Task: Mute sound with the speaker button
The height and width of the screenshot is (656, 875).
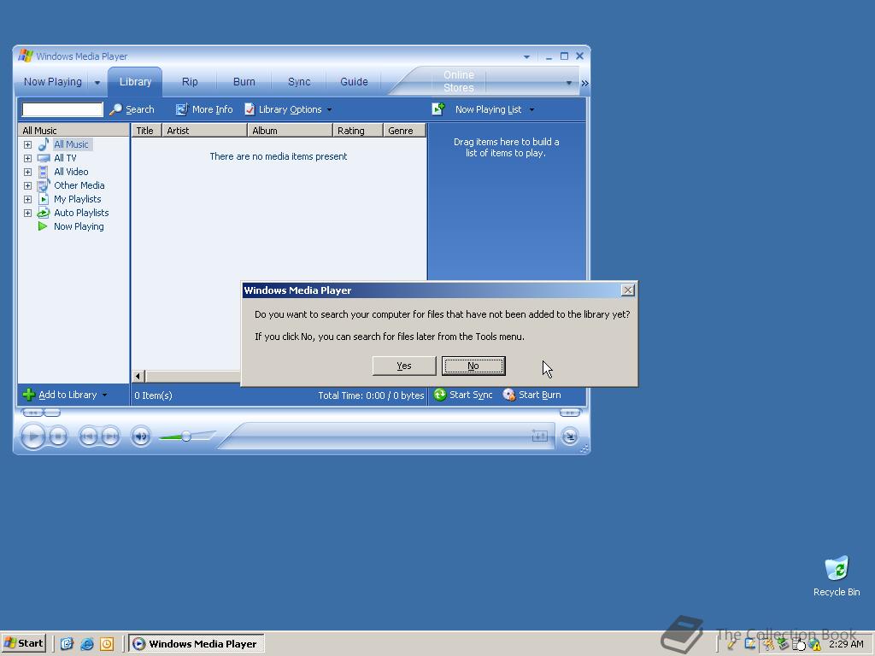Action: (141, 436)
